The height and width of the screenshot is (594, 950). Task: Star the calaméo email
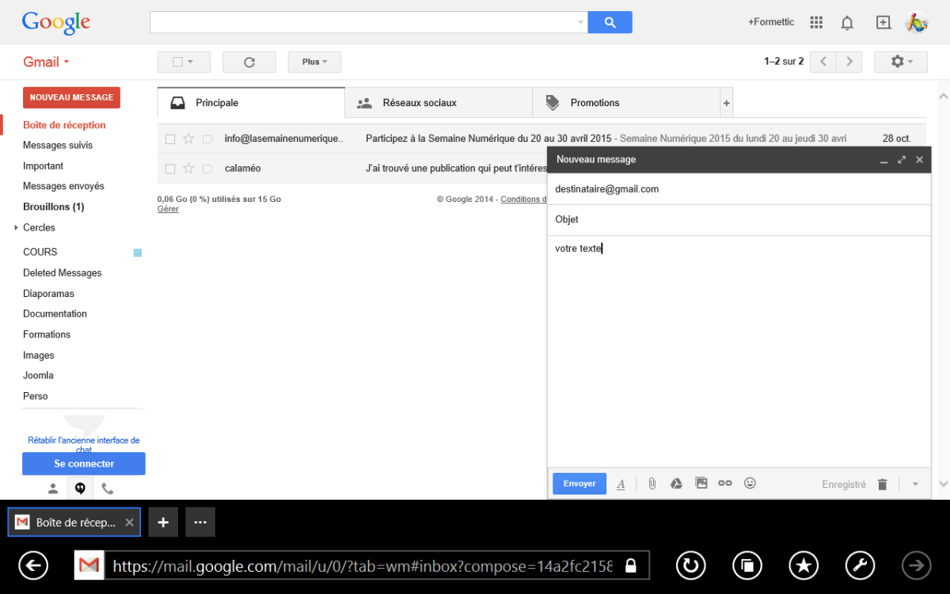point(188,168)
